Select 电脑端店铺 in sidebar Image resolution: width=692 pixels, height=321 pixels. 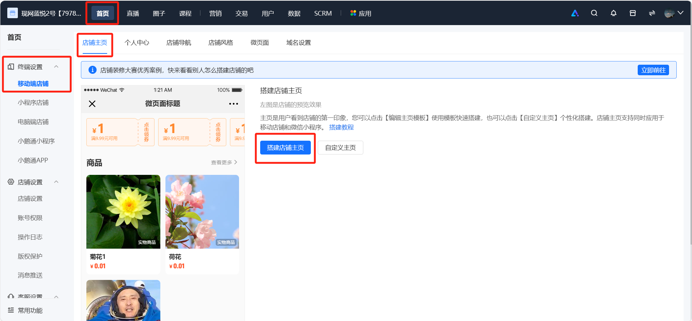tap(33, 122)
